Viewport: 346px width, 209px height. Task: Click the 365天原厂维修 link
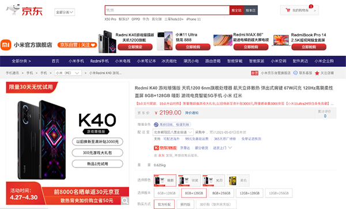click(225, 139)
